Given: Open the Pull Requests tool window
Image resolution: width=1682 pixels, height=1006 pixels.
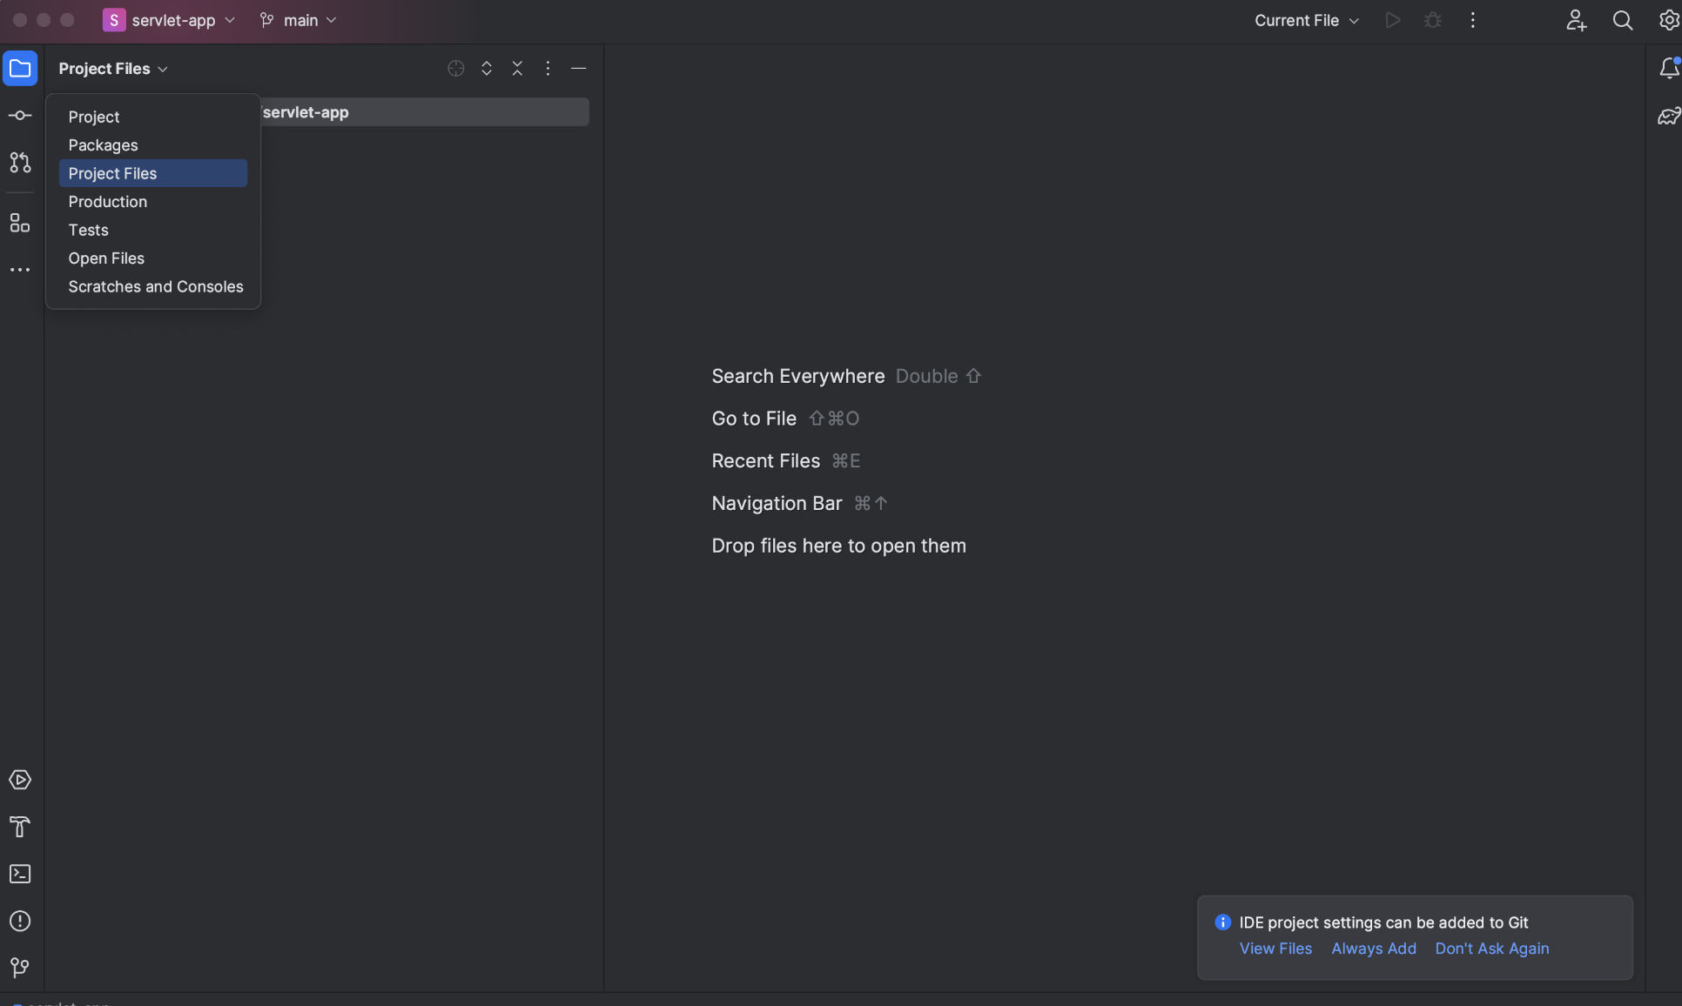Looking at the screenshot, I should click(x=20, y=163).
